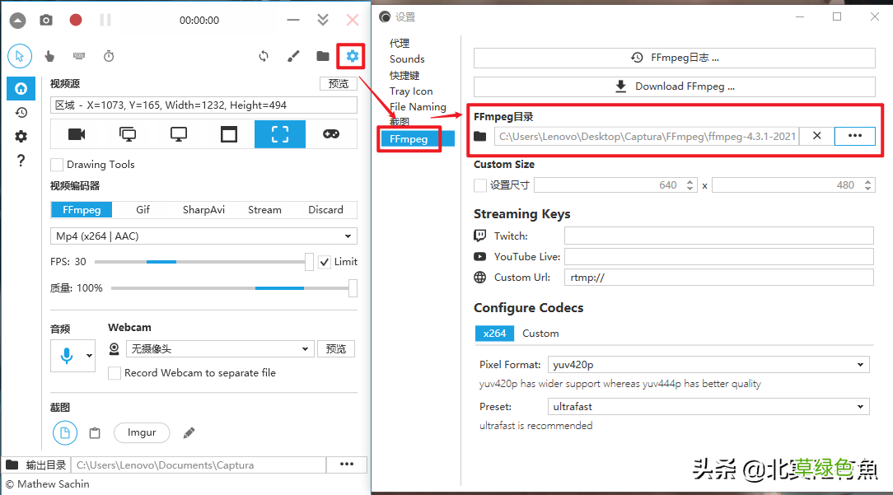Click the width 640 stepper arrows
893x495 pixels.
tap(690, 185)
